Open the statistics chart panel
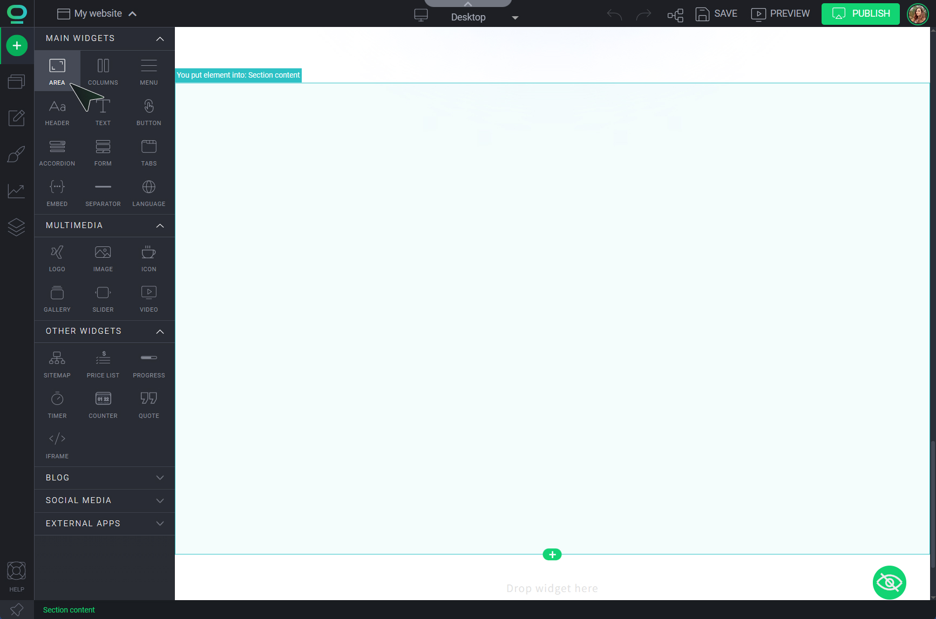 pos(17,190)
